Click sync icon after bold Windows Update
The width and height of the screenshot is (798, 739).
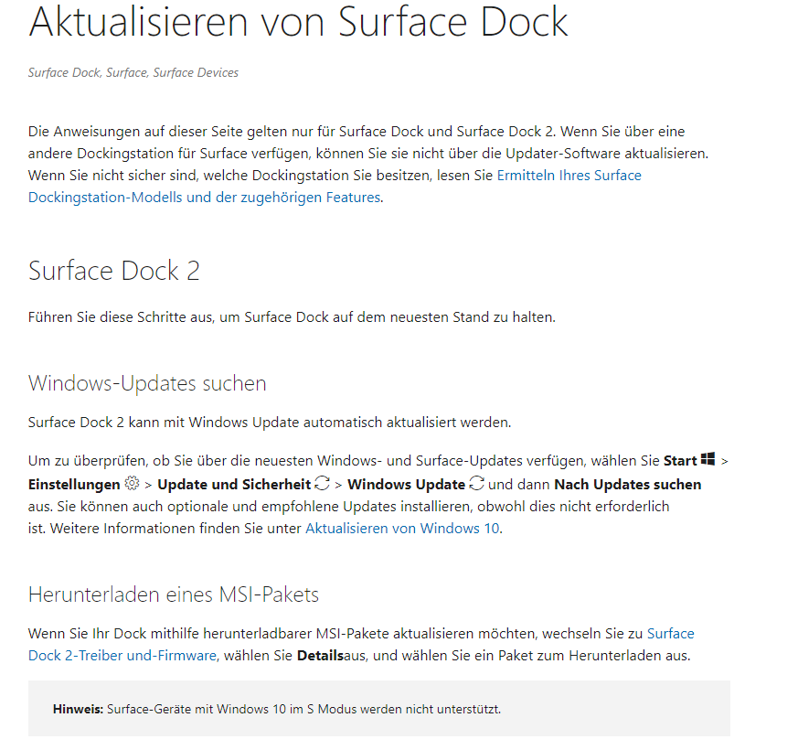point(476,483)
